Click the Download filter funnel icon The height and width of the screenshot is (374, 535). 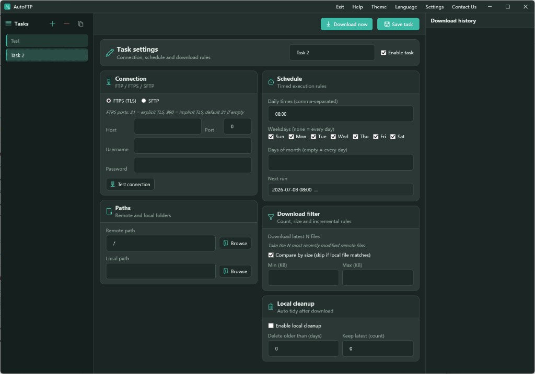(x=271, y=218)
